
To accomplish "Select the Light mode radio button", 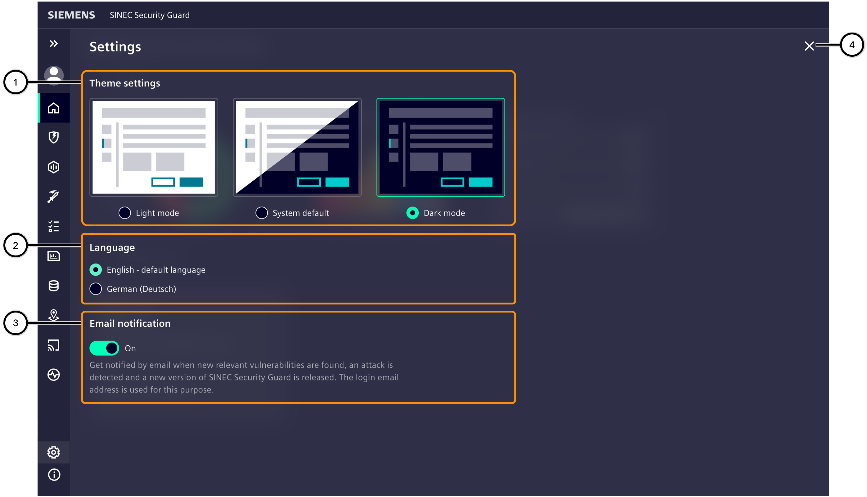I will click(x=125, y=213).
